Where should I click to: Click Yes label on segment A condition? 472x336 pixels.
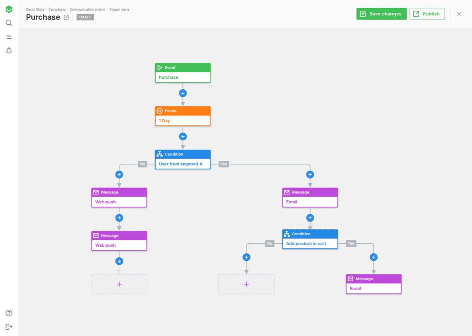[224, 164]
